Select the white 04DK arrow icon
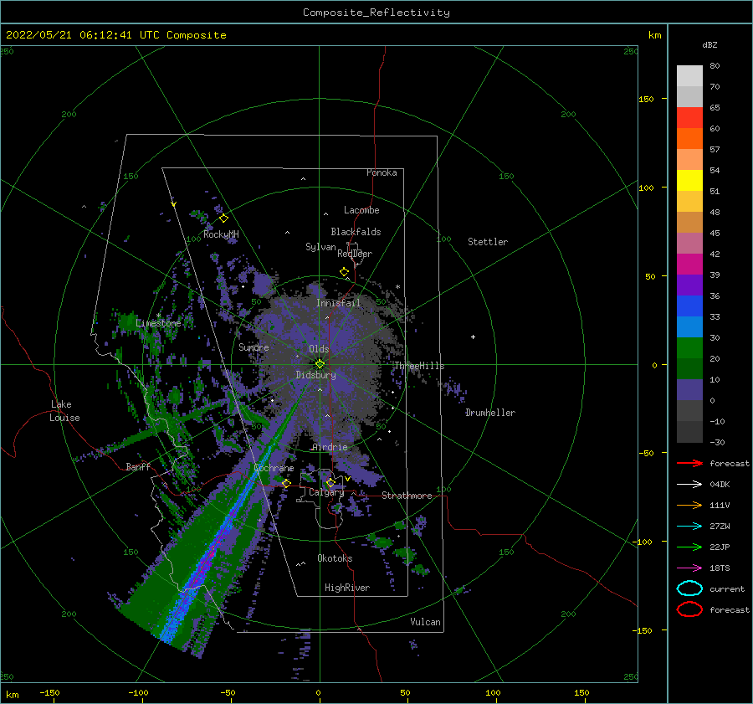Image resolution: width=753 pixels, height=704 pixels. [x=689, y=484]
